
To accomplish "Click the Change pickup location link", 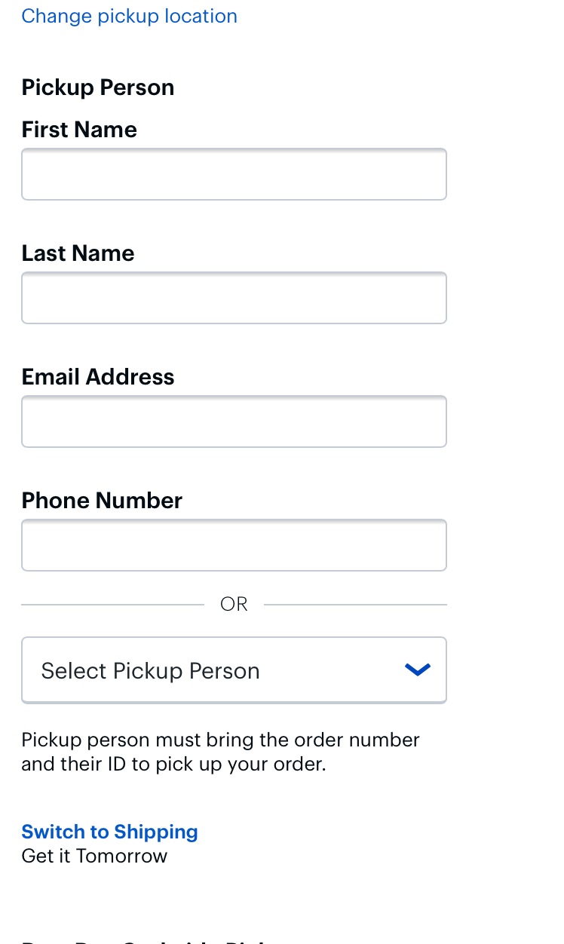I will pyautogui.click(x=129, y=16).
